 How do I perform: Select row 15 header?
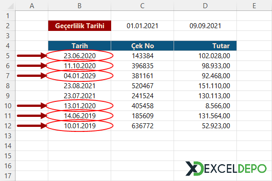point(8,156)
